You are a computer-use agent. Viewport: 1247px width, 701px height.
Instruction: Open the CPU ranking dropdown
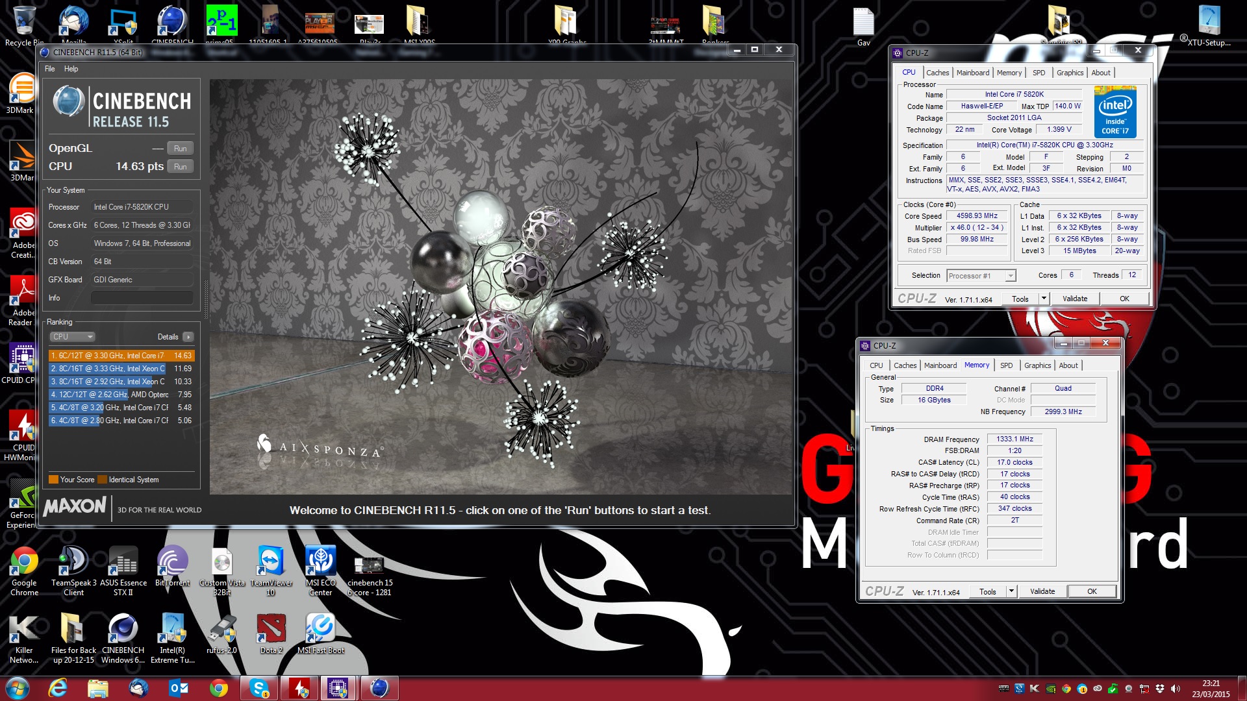tap(72, 337)
